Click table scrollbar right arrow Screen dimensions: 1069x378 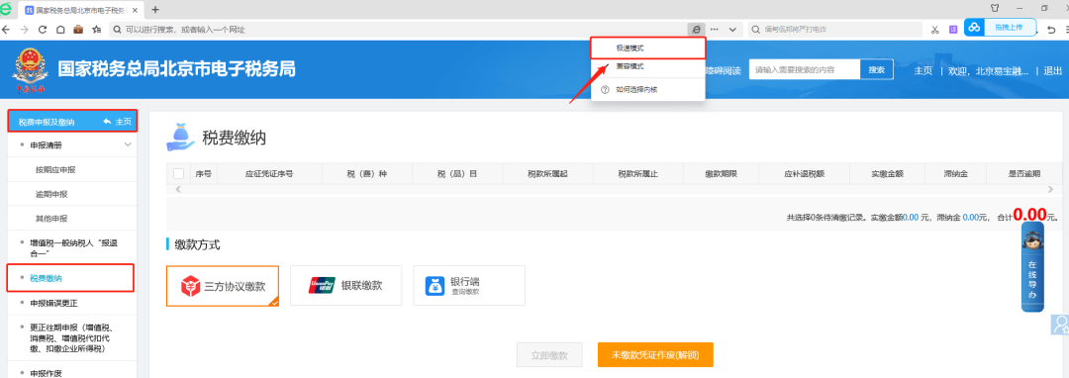tap(1050, 189)
